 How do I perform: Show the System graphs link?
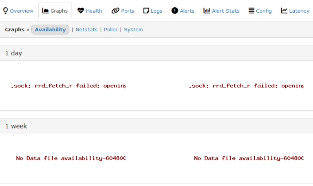pos(133,30)
